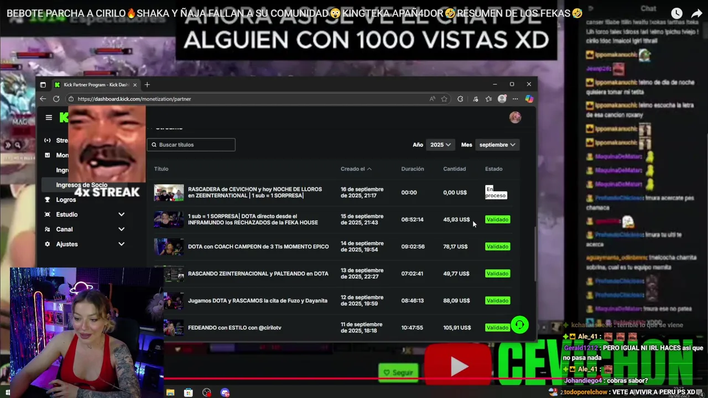708x398 pixels.
Task: Open the YouTube Watch later clock icon
Action: pos(676,13)
